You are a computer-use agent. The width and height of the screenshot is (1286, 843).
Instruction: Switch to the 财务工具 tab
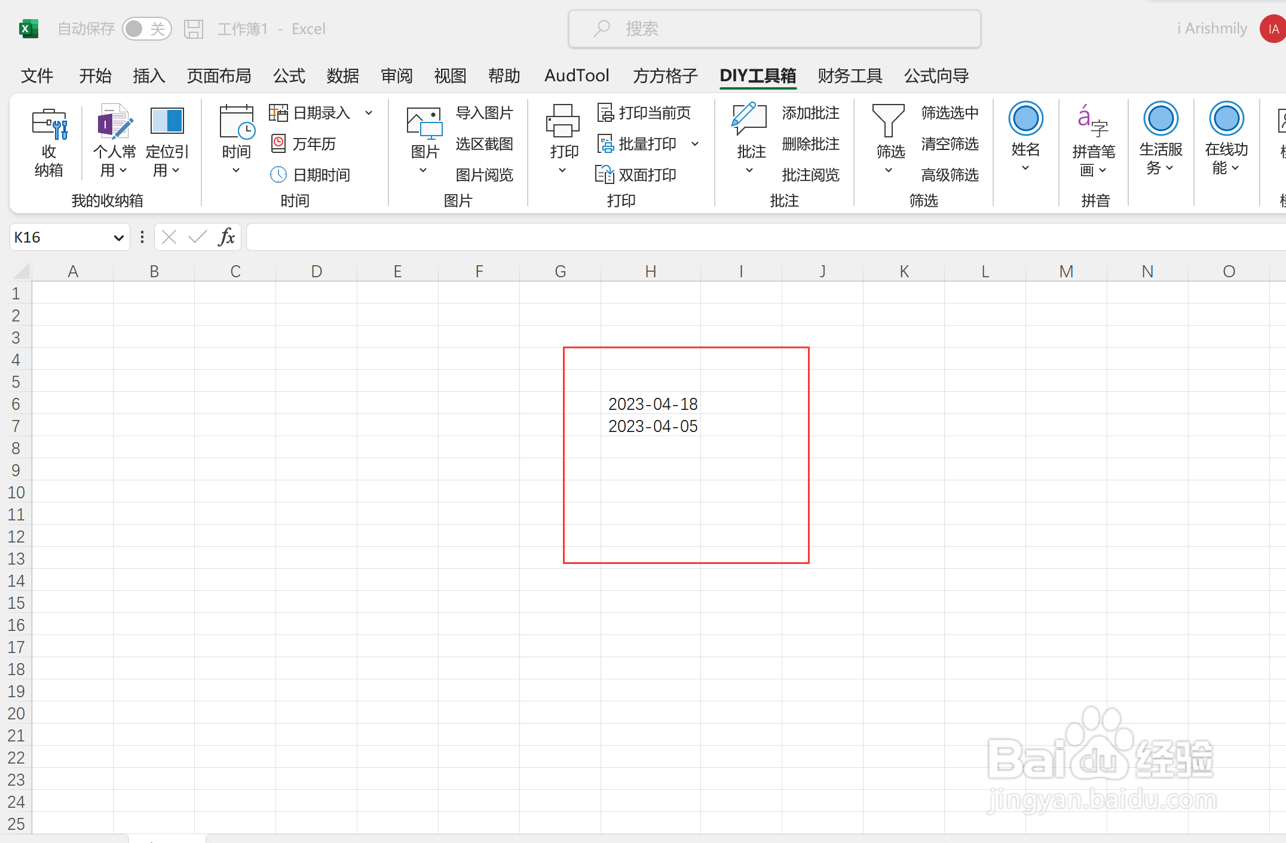(850, 76)
